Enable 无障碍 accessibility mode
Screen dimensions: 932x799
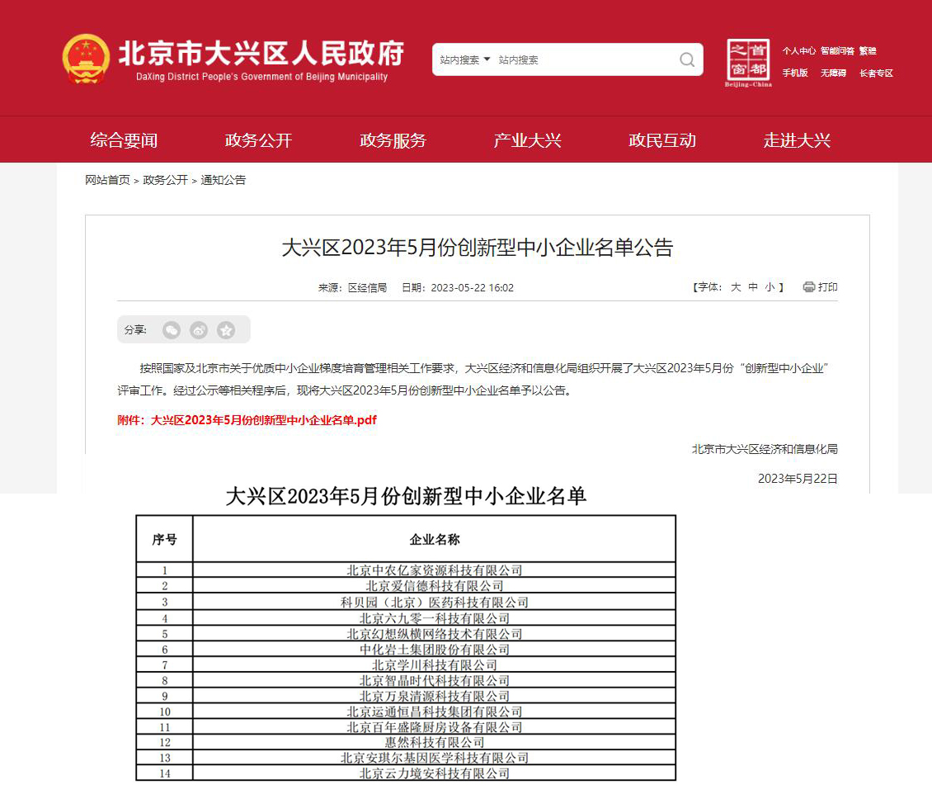(x=833, y=73)
